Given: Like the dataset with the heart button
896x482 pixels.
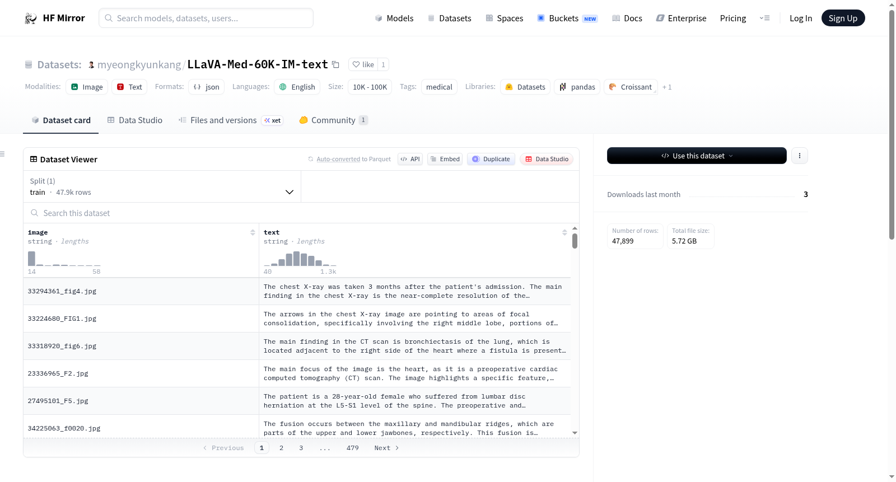Looking at the screenshot, I should 363,64.
